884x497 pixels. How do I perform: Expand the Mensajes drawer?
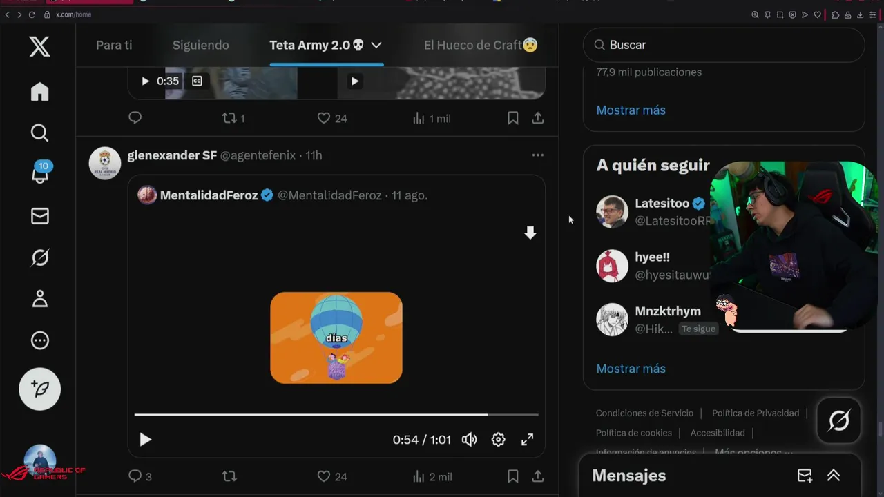[834, 476]
